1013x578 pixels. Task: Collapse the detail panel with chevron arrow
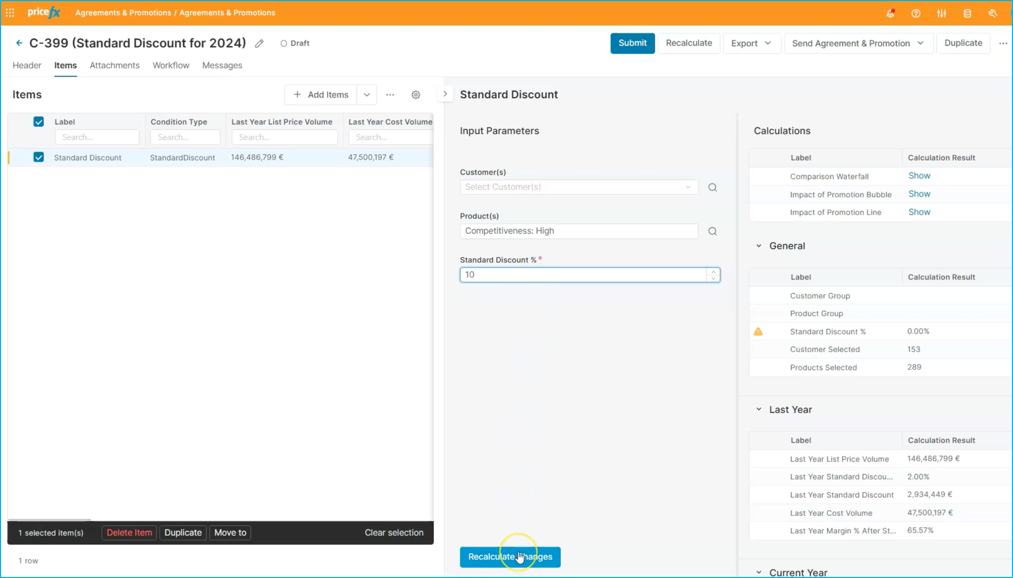(445, 94)
